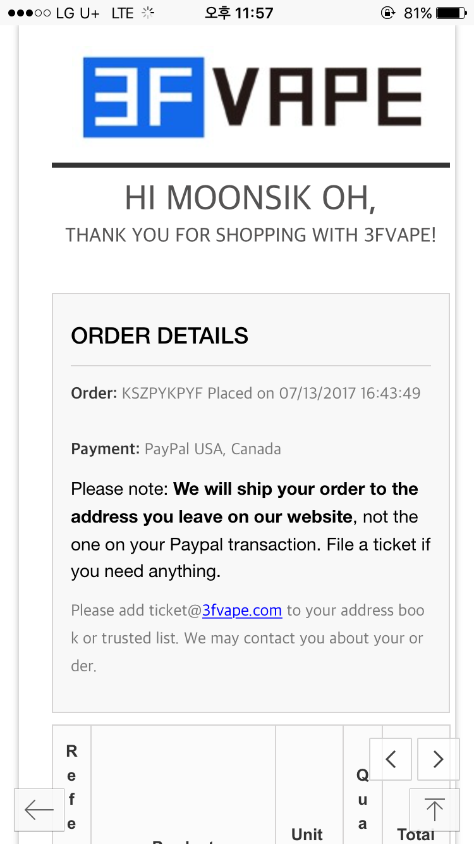Go to previous message with left chevron
Screen dimensions: 474x844
[391, 759]
